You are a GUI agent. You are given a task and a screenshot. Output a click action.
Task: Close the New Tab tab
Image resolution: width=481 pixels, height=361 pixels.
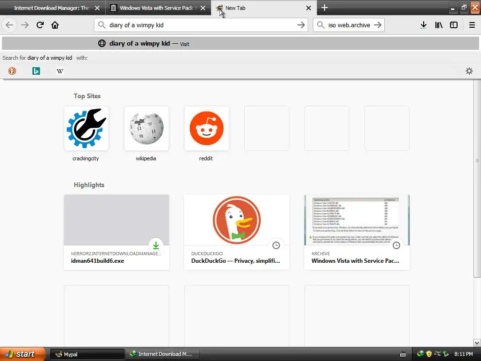point(309,8)
